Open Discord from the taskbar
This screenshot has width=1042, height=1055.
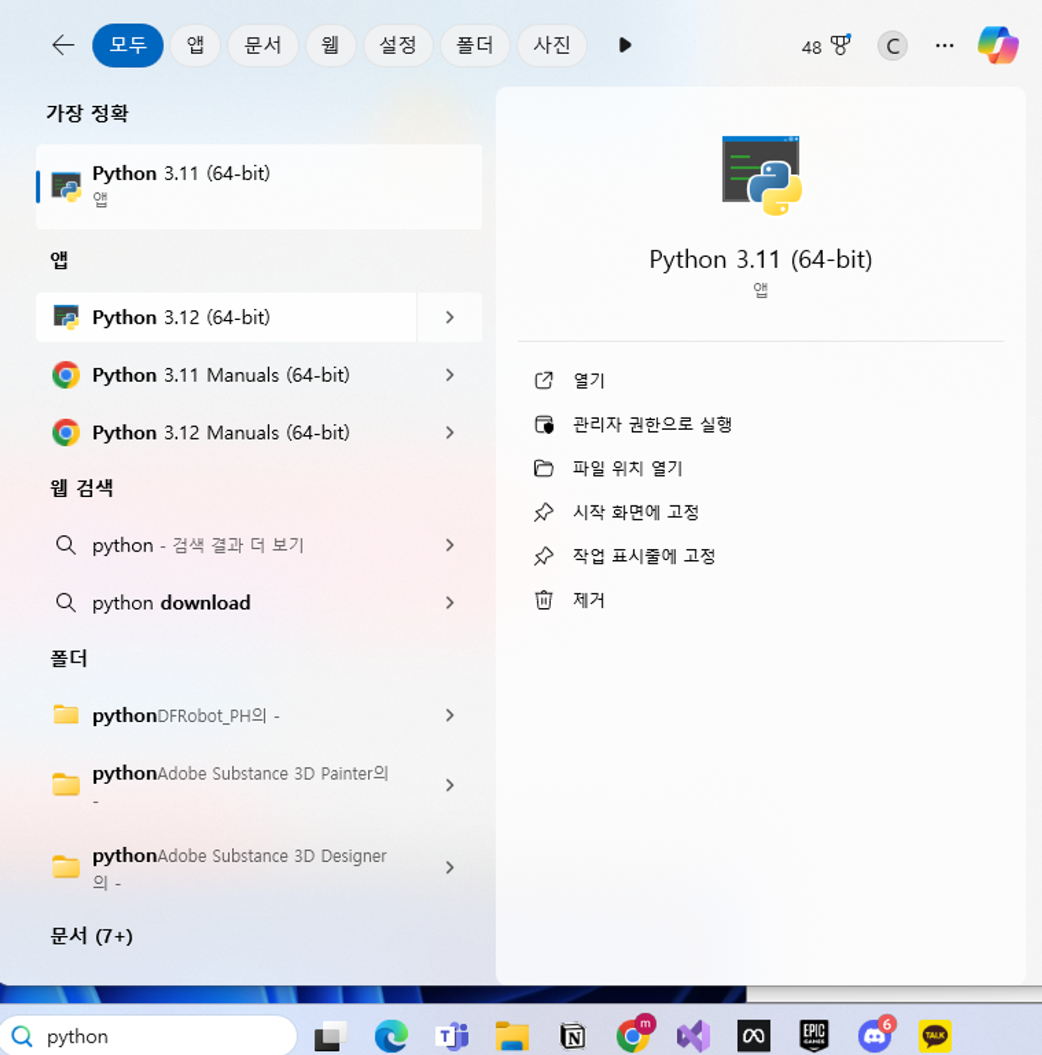(x=875, y=1036)
